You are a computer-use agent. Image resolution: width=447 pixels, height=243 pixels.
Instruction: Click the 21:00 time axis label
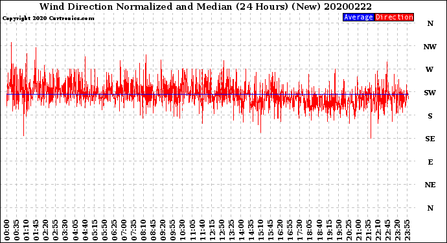point(358,230)
